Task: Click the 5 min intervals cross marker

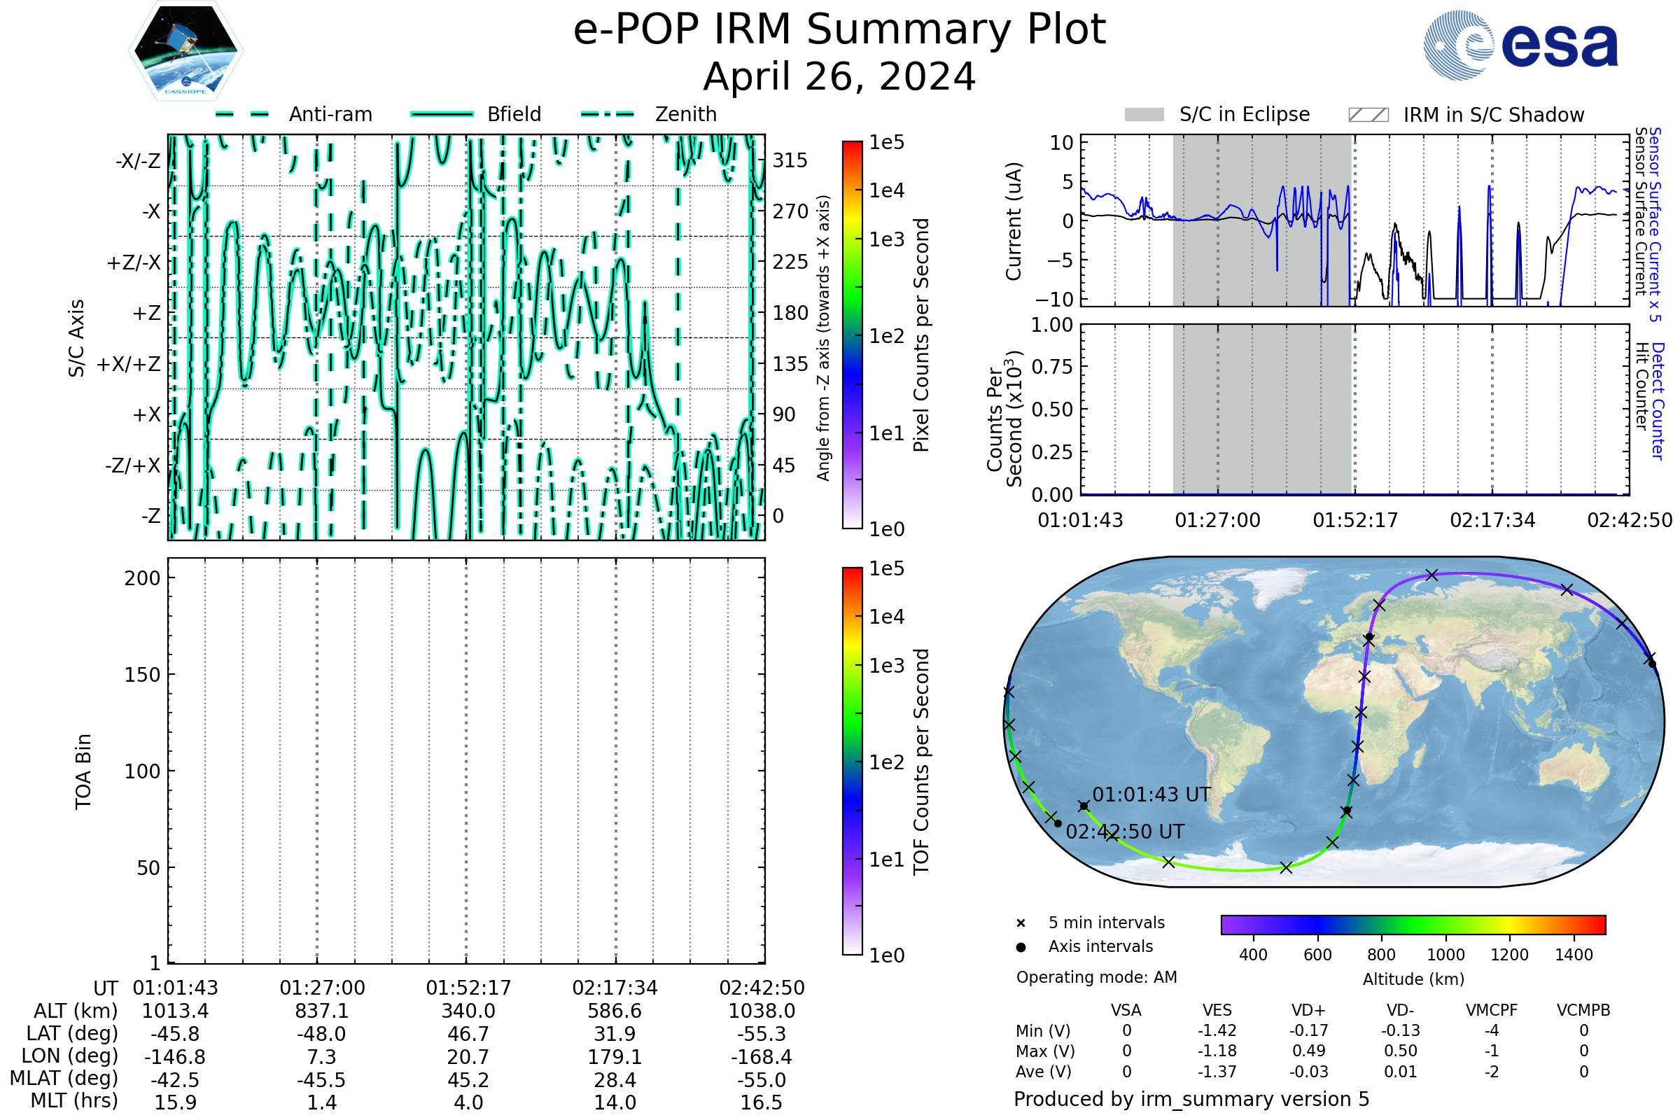Action: [x=1021, y=923]
